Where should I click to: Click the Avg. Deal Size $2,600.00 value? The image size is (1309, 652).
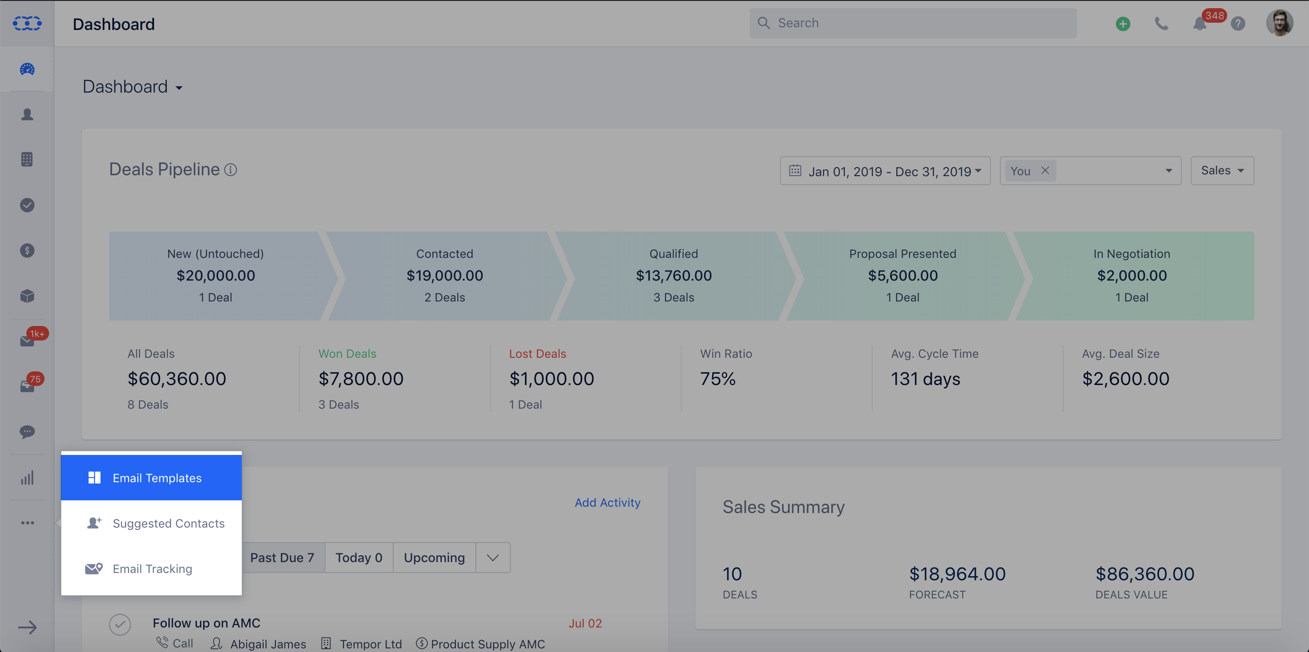[x=1125, y=379]
